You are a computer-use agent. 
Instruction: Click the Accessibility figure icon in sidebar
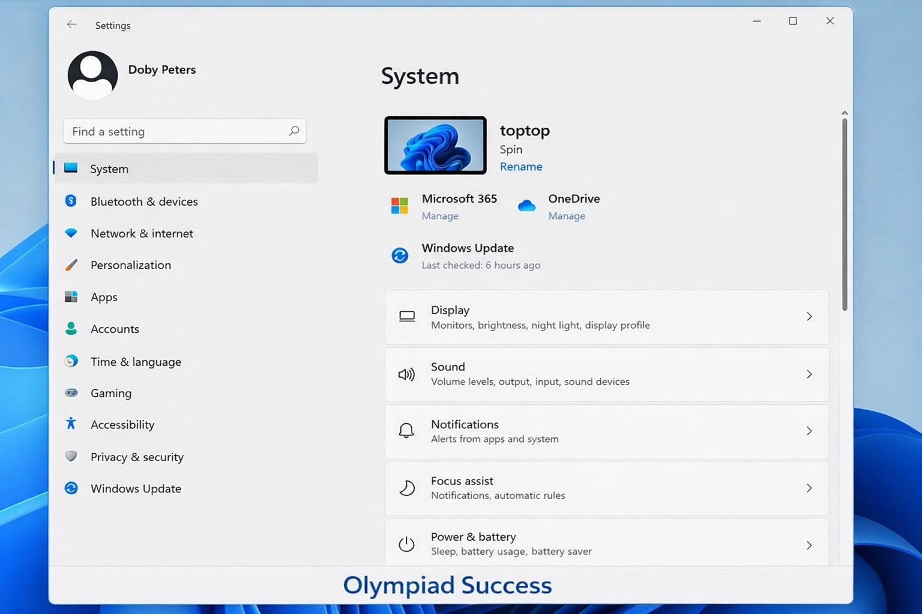coord(71,424)
